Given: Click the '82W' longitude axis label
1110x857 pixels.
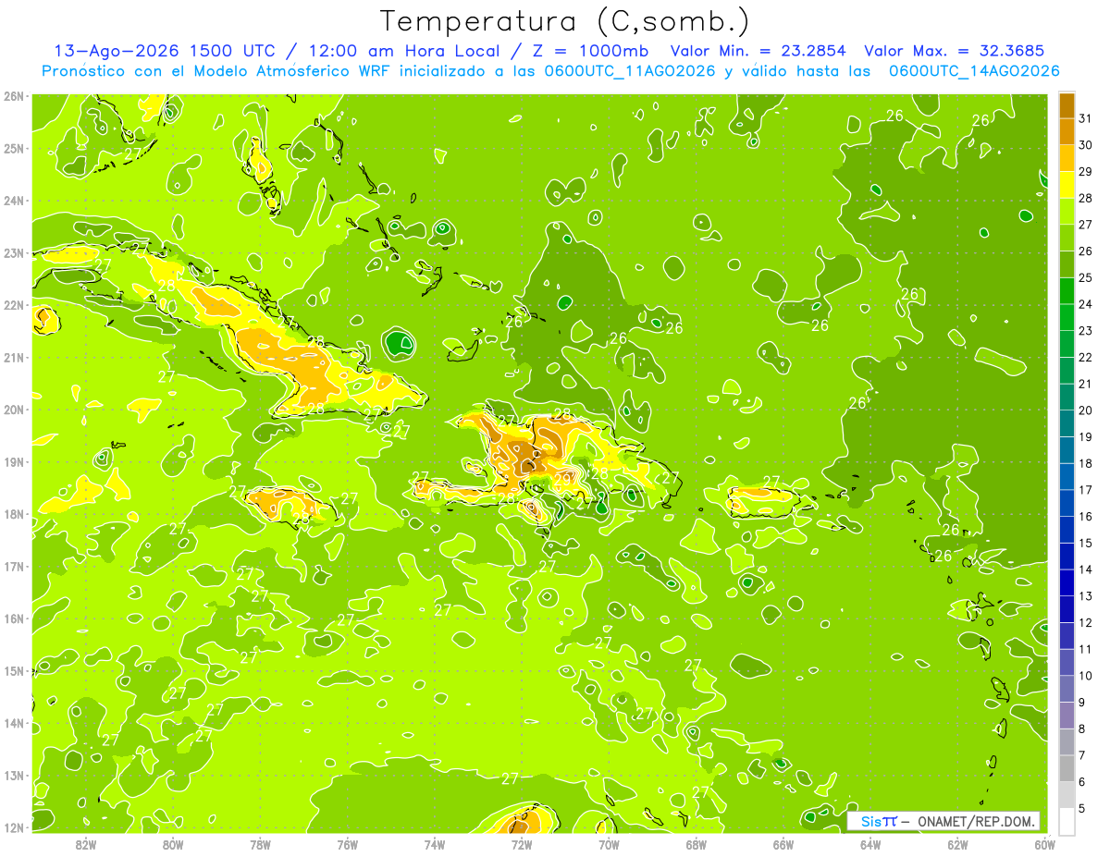Looking at the screenshot, I should (86, 844).
